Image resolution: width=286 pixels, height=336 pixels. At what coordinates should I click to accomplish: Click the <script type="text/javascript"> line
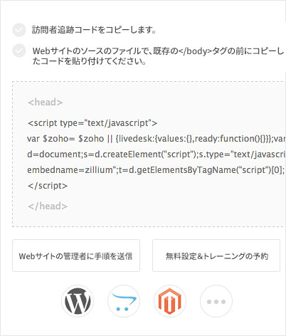[92, 123]
